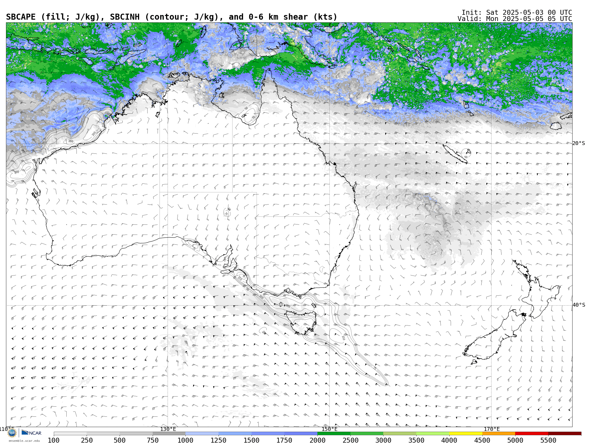The width and height of the screenshot is (590, 444).
Task: Click the colorbar label 5000
Action: [515, 440]
